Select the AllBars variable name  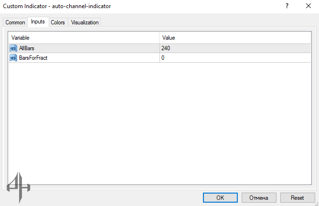[26, 48]
